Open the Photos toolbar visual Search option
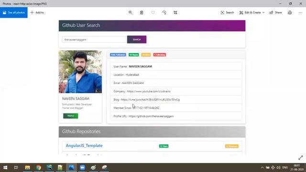The width and height of the screenshot is (306, 172). tap(227, 12)
